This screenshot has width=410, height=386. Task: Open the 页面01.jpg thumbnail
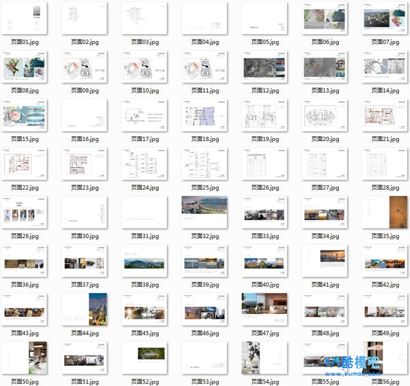tap(25, 18)
